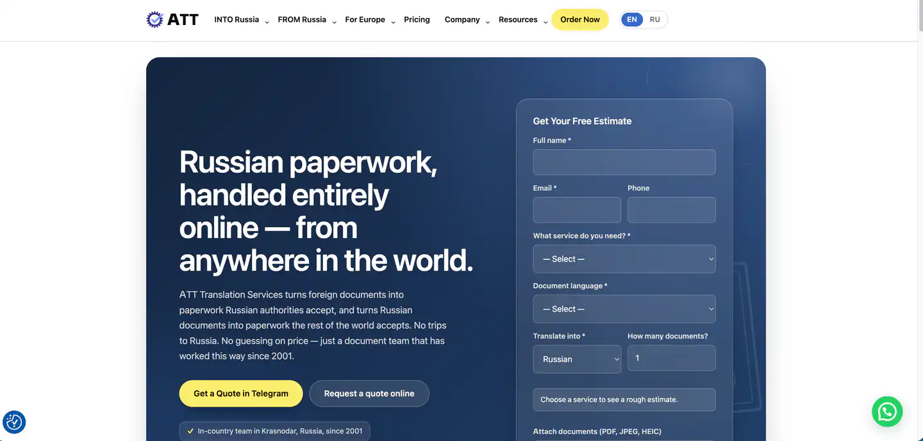Expand the Resources menu
The width and height of the screenshot is (923, 441).
pyautogui.click(x=523, y=20)
